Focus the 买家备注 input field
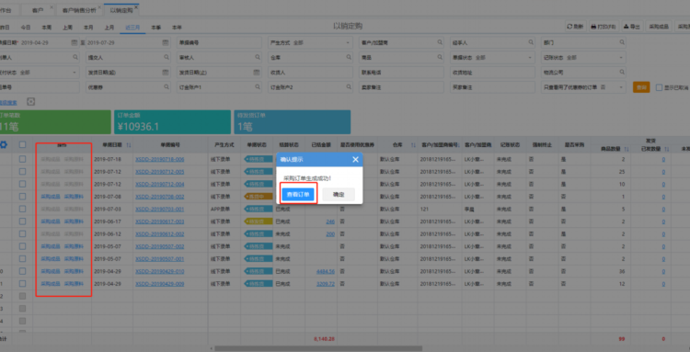The width and height of the screenshot is (690, 352). point(492,87)
